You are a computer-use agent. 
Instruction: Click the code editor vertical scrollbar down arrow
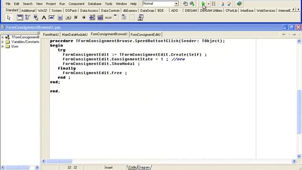point(299,156)
